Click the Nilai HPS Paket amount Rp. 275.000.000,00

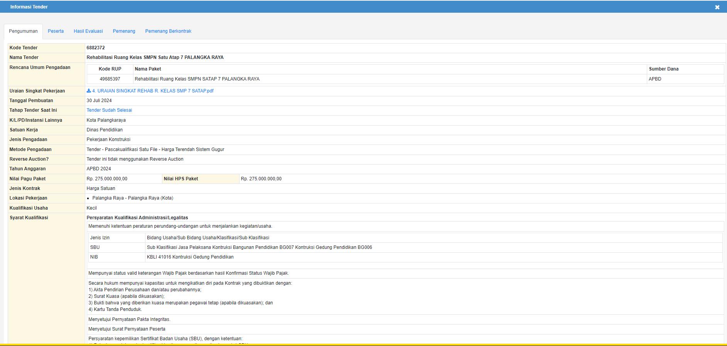click(x=261, y=179)
